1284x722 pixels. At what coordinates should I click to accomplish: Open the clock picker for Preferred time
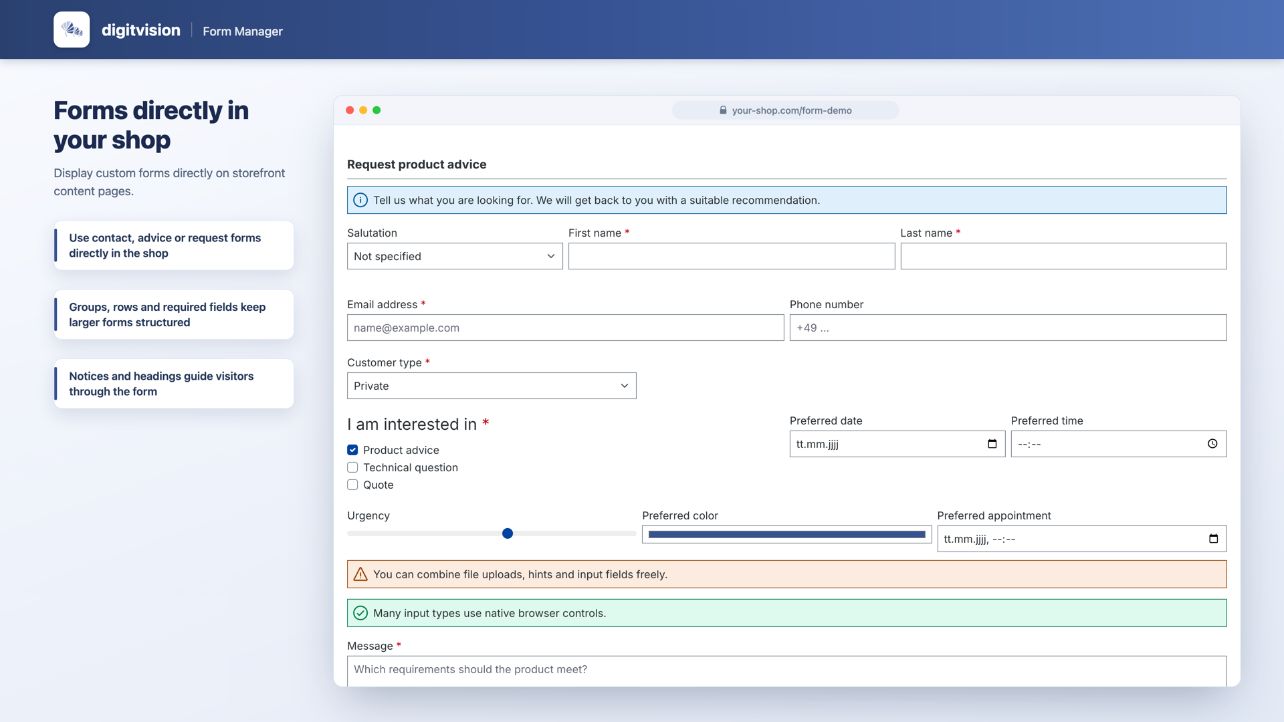[x=1212, y=444]
